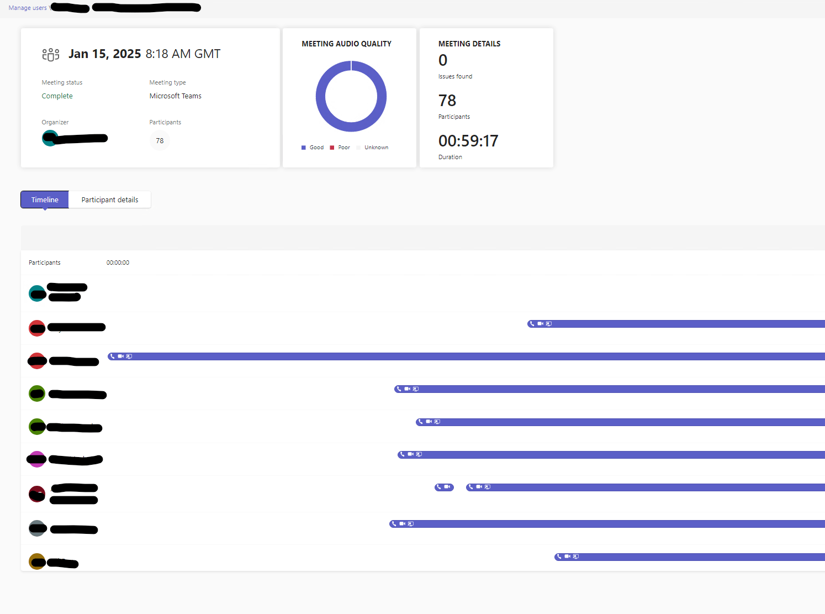Image resolution: width=825 pixels, height=614 pixels.
Task: Click the video icon on the maroon participant's short segment
Action: (x=447, y=487)
